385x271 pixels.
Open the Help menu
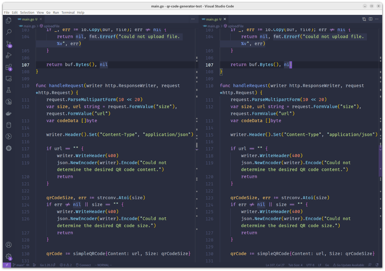(x=81, y=12)
